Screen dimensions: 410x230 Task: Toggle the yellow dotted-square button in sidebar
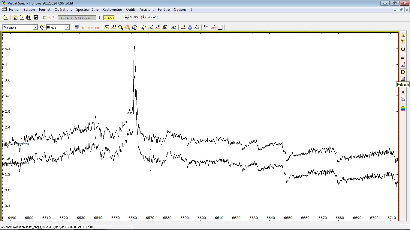pos(403,72)
